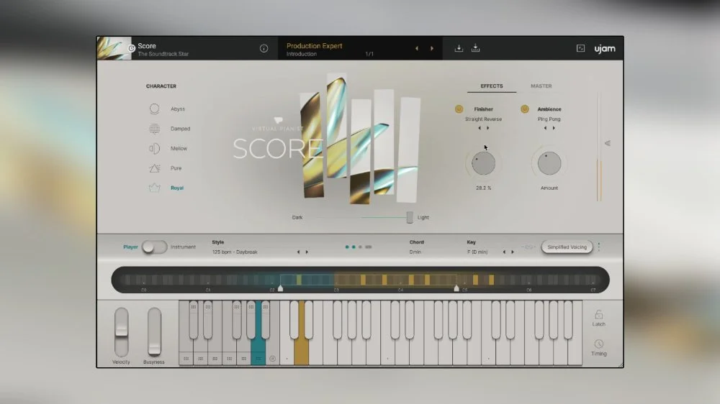720x404 pixels.
Task: Toggle the Latch lock icon
Action: point(599,315)
